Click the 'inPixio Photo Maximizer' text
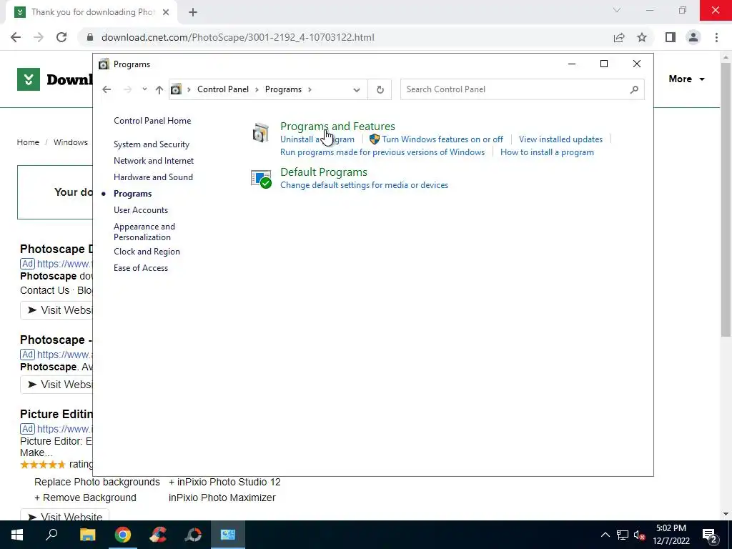Image resolution: width=732 pixels, height=549 pixels. click(x=222, y=498)
